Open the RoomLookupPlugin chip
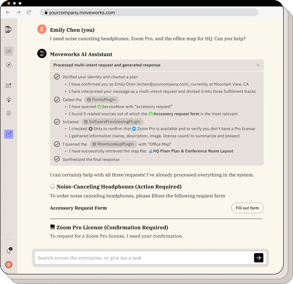293x284 pixels. point(113,144)
